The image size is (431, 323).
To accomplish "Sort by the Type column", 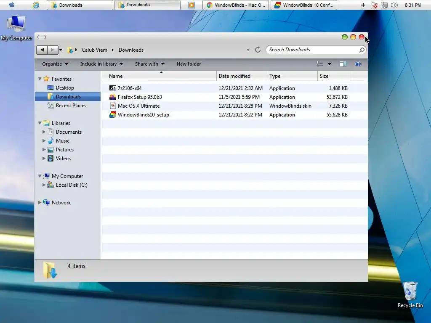I will coord(292,76).
